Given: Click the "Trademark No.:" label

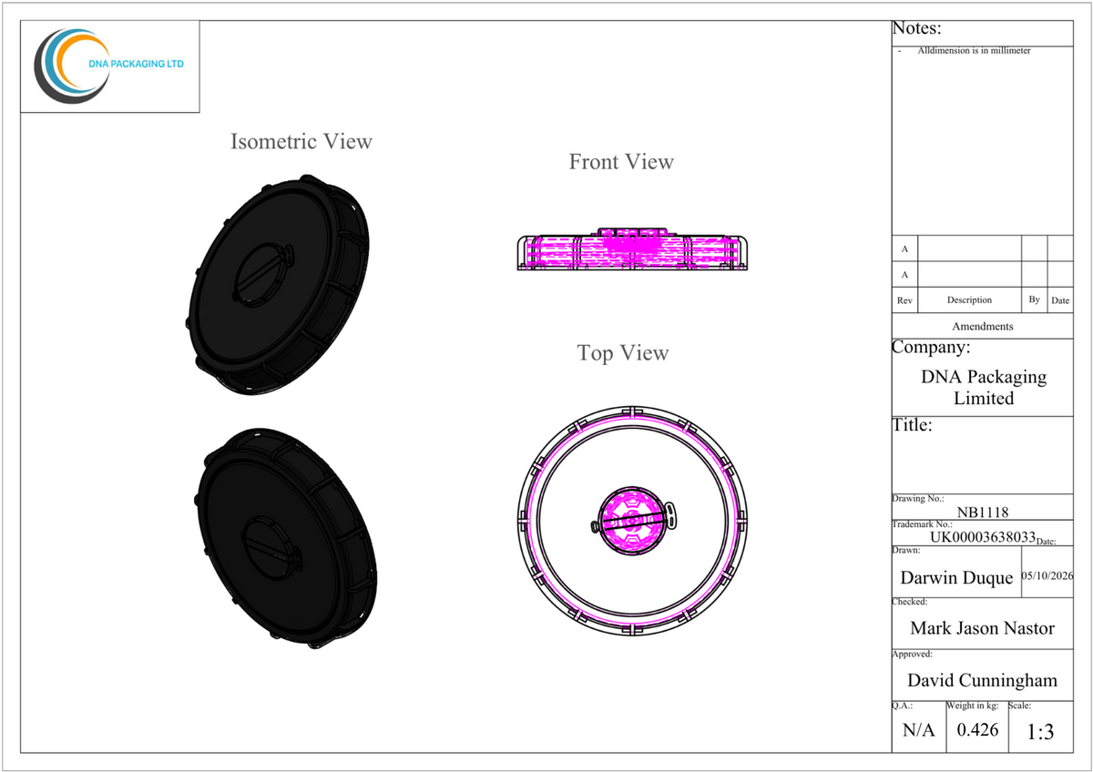Looking at the screenshot, I should [923, 524].
